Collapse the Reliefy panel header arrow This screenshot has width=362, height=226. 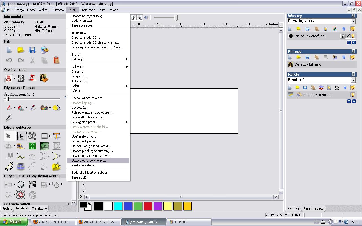[x=354, y=75]
